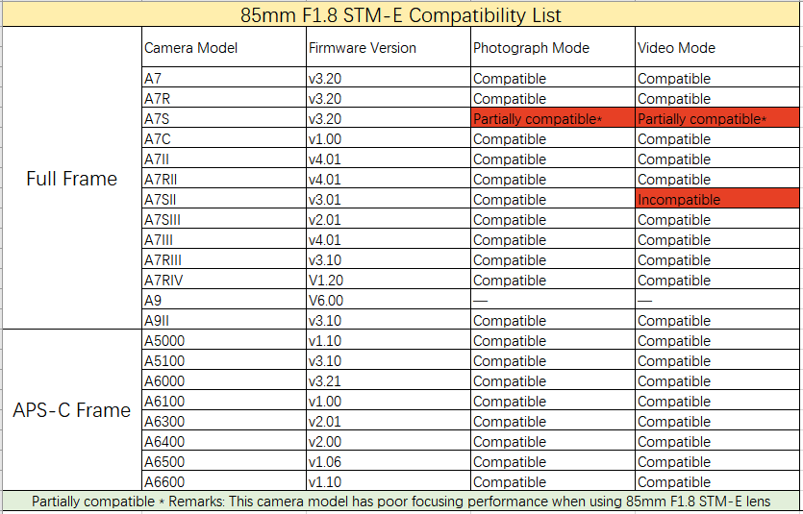This screenshot has height=514, width=803.
Task: Click the v3.21 firmware version cell
Action: pyautogui.click(x=388, y=381)
